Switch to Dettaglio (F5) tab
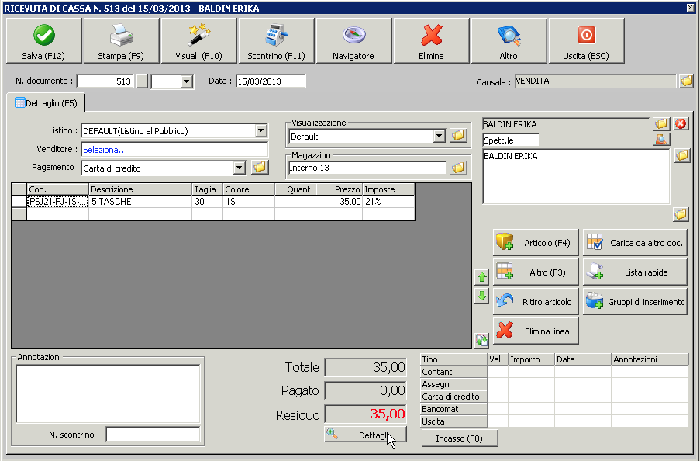700x461 pixels. coord(46,103)
